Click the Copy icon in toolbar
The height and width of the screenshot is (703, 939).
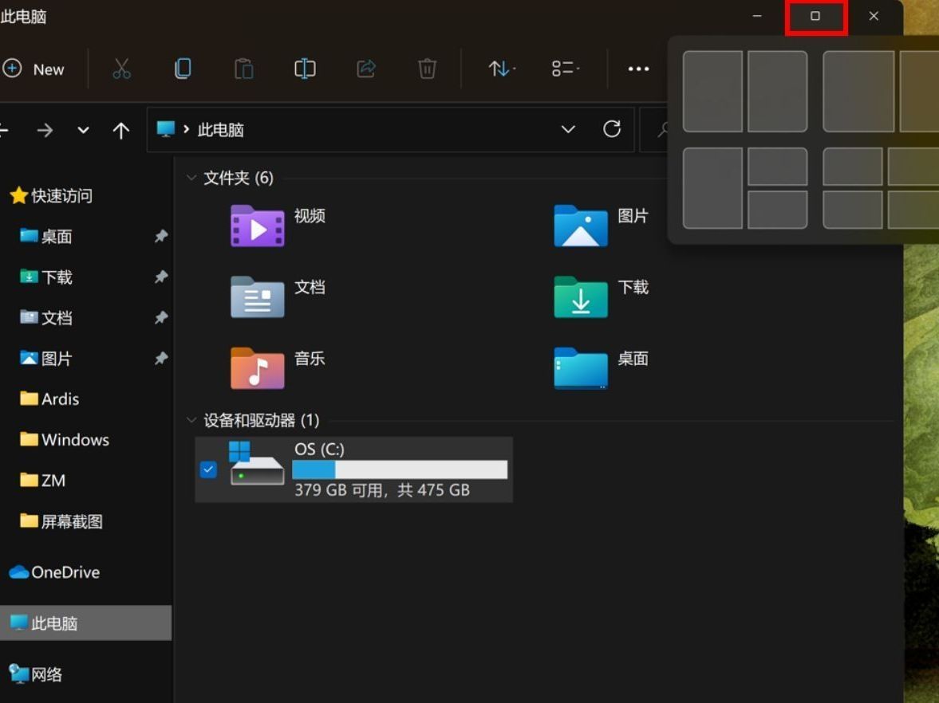[183, 69]
